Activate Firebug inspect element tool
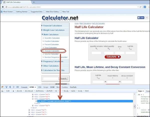The width and height of the screenshot is (150, 117). pos(6,87)
